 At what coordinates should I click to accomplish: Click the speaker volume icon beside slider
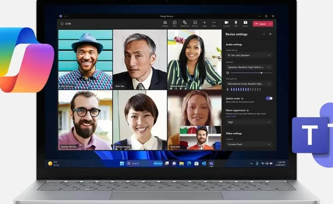228,73
